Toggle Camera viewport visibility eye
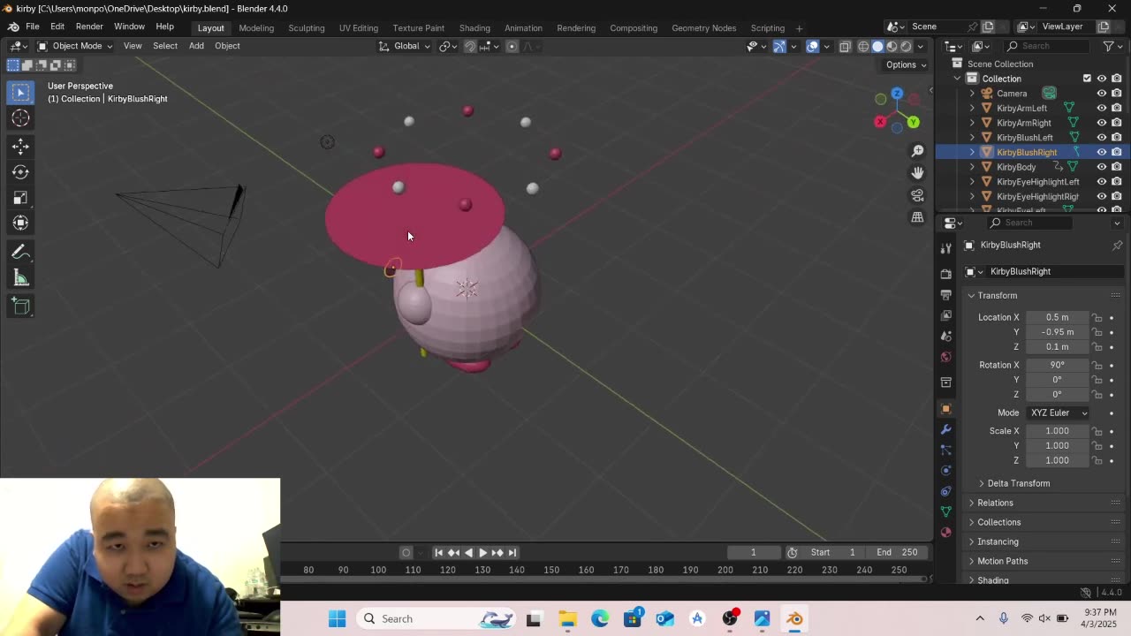This screenshot has width=1131, height=636. click(x=1102, y=94)
